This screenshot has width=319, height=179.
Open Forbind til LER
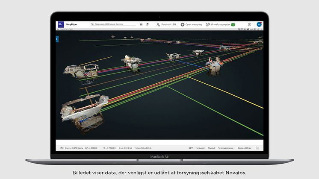167,25
